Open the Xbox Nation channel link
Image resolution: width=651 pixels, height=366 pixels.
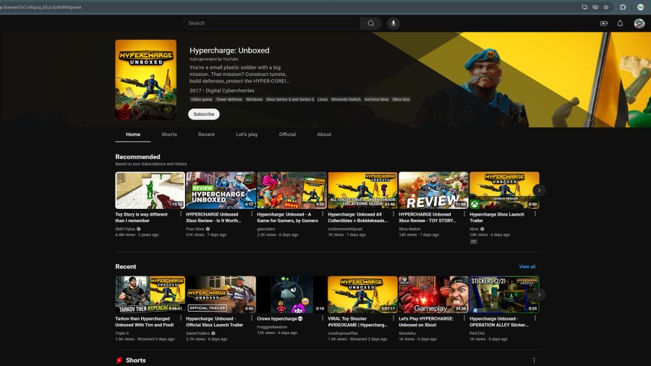(x=409, y=229)
